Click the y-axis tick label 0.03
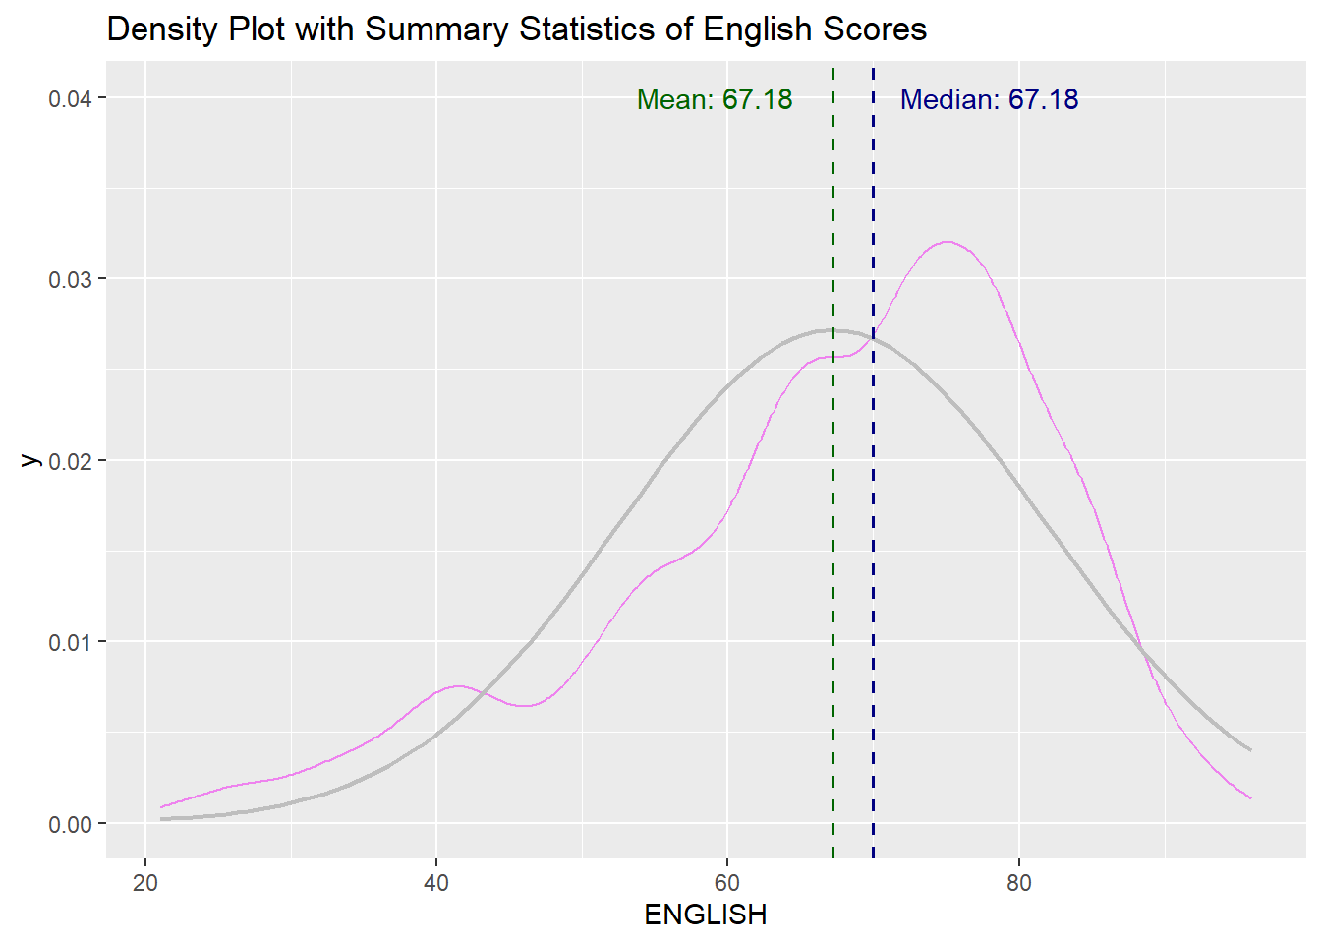The width and height of the screenshot is (1321, 944). 70,279
